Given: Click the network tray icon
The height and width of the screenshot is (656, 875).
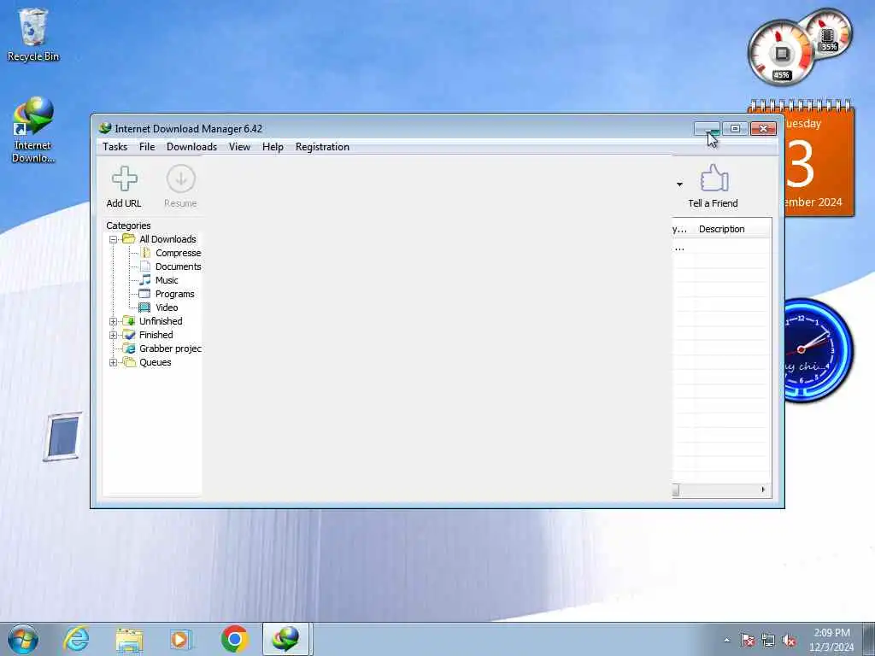Looking at the screenshot, I should point(768,641).
